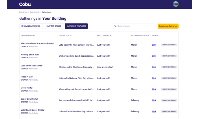The width and height of the screenshot is (199, 119).
Task: Create gathering from Super Bowl Party template
Action: [169, 100]
